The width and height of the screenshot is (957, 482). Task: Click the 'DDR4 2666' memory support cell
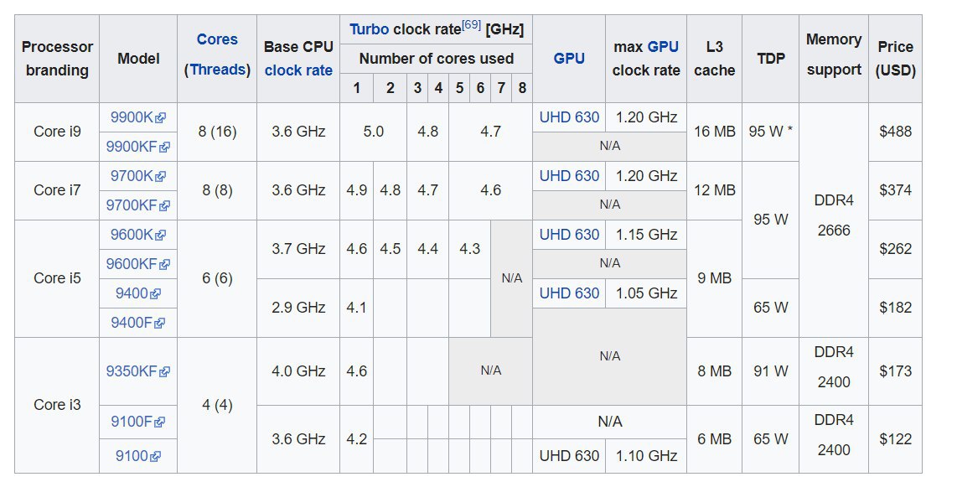click(x=834, y=220)
